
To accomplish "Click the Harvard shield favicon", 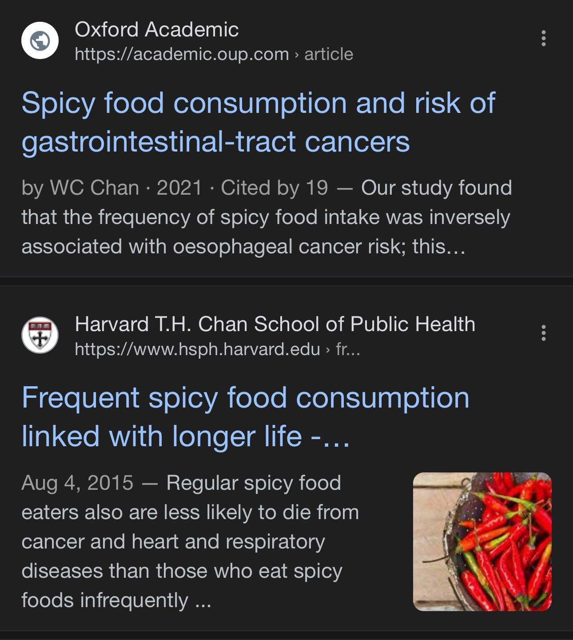I will pyautogui.click(x=40, y=335).
